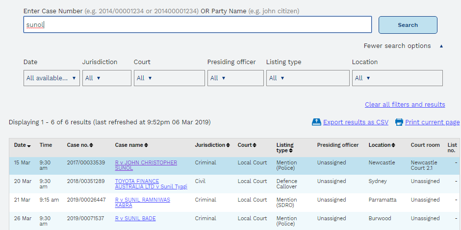Select case number 2018/00351289
461x230 pixels.
pos(86,181)
